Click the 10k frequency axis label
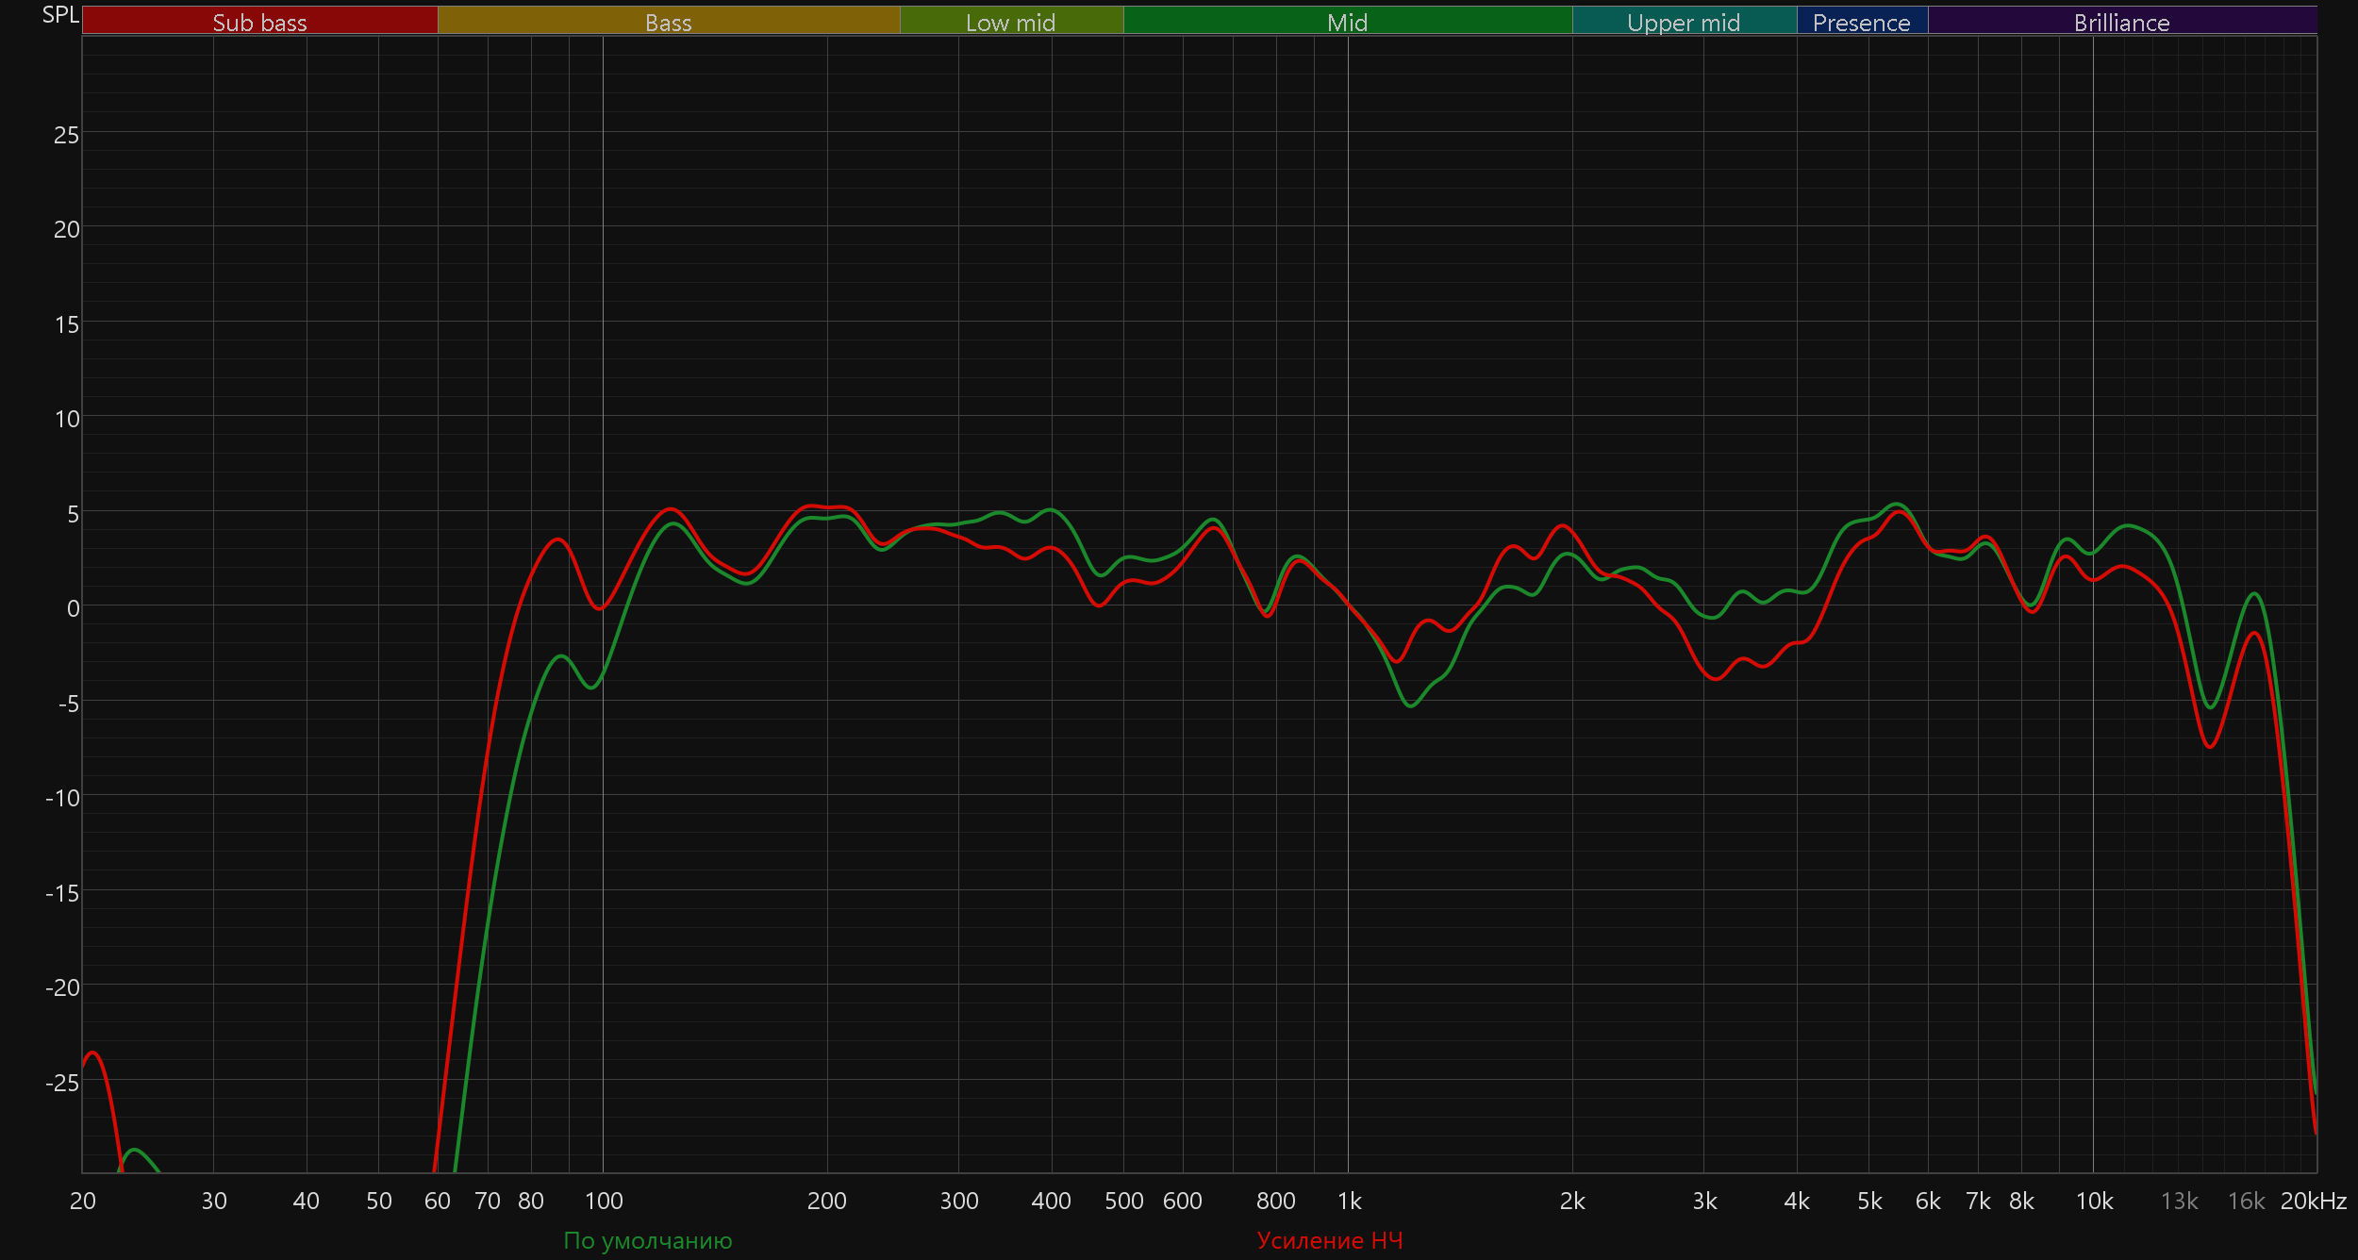 click(x=2094, y=1201)
